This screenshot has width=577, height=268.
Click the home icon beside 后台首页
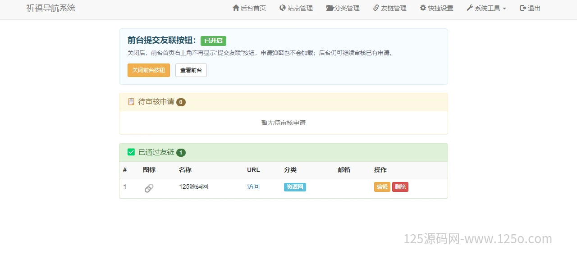pyautogui.click(x=236, y=8)
